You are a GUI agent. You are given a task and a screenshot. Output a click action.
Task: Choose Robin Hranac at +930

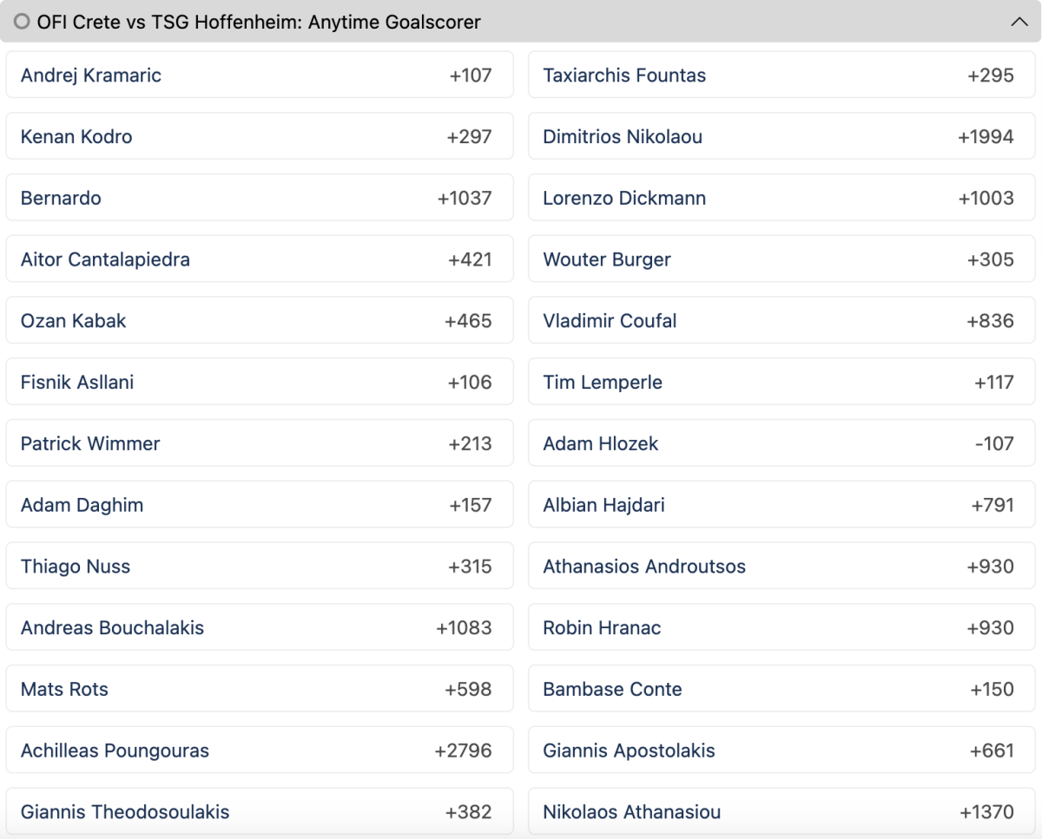coord(781,627)
